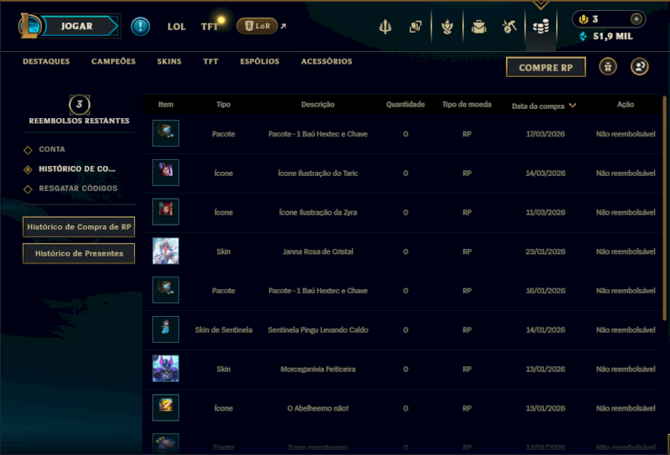
Task: Open the LoR external link button
Action: [257, 26]
